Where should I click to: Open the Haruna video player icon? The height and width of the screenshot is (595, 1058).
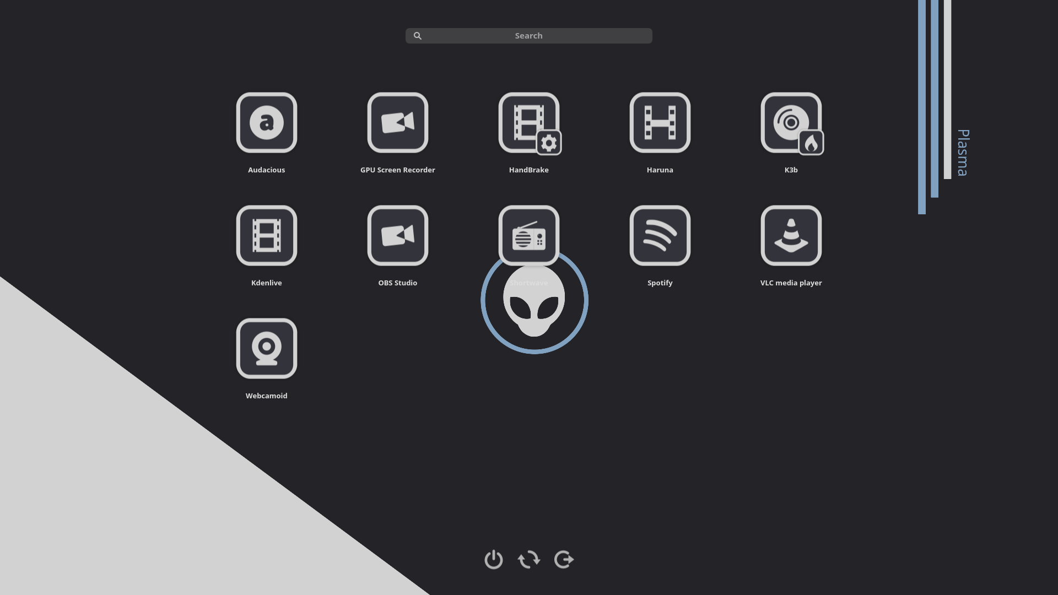(660, 122)
